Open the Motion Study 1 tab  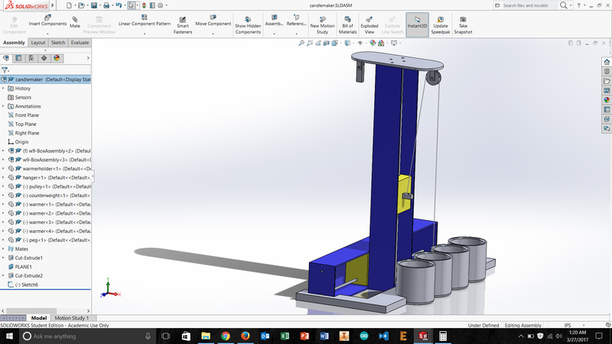click(x=72, y=318)
